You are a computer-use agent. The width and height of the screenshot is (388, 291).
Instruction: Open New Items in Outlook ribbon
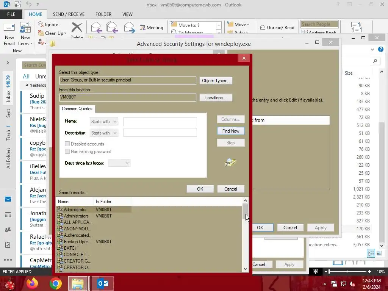click(25, 34)
